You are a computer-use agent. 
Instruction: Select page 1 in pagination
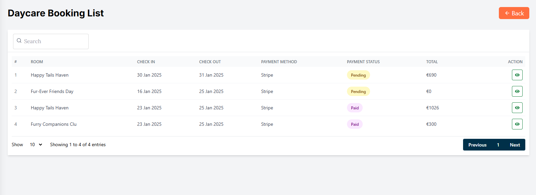click(498, 145)
